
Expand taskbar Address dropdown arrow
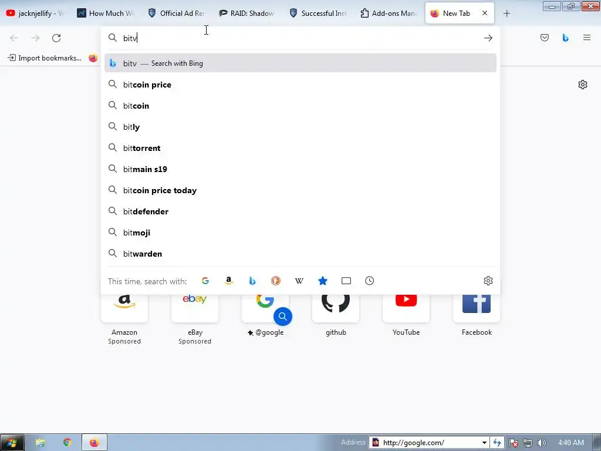pos(484,443)
